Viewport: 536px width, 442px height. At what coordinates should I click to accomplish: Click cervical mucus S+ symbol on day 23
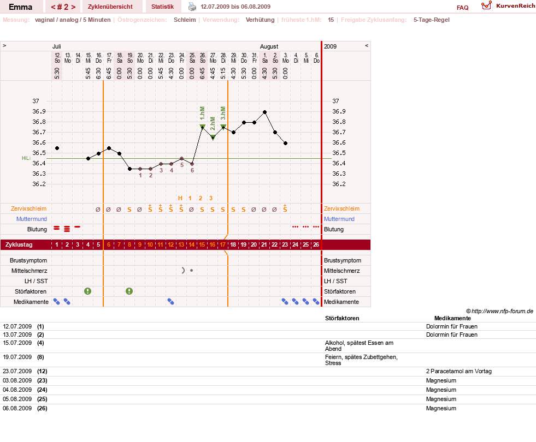pos(285,208)
